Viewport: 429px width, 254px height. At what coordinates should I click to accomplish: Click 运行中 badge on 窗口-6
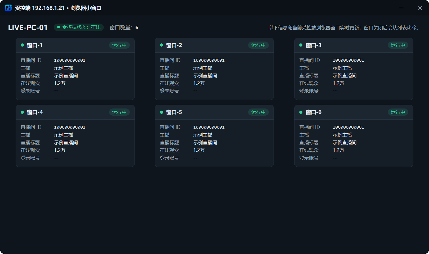point(398,112)
